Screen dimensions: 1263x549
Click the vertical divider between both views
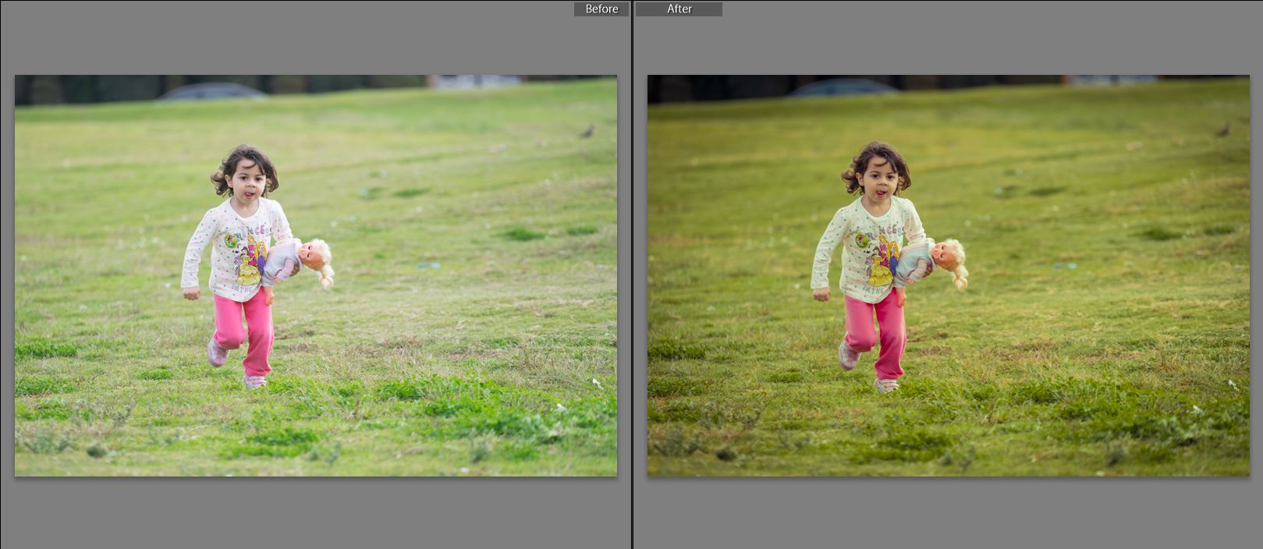(x=632, y=274)
